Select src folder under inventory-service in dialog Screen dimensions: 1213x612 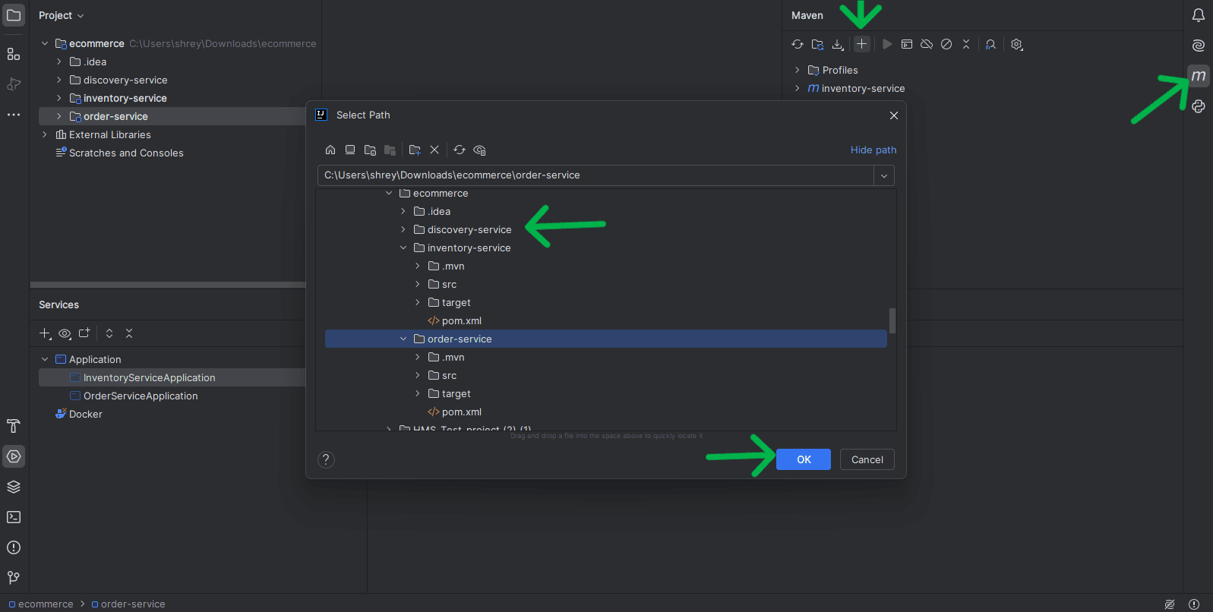(443, 284)
